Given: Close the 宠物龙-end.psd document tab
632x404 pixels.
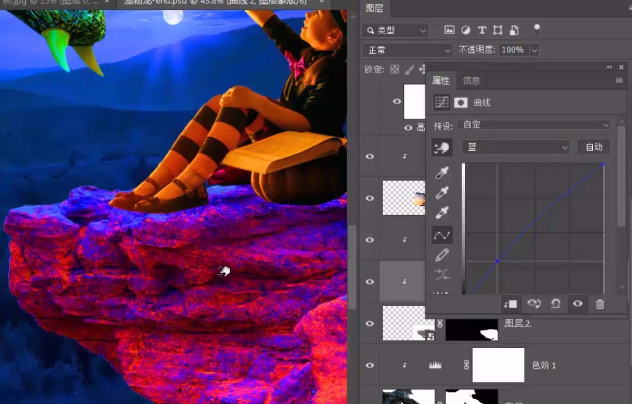Looking at the screenshot, I should click(x=321, y=3).
